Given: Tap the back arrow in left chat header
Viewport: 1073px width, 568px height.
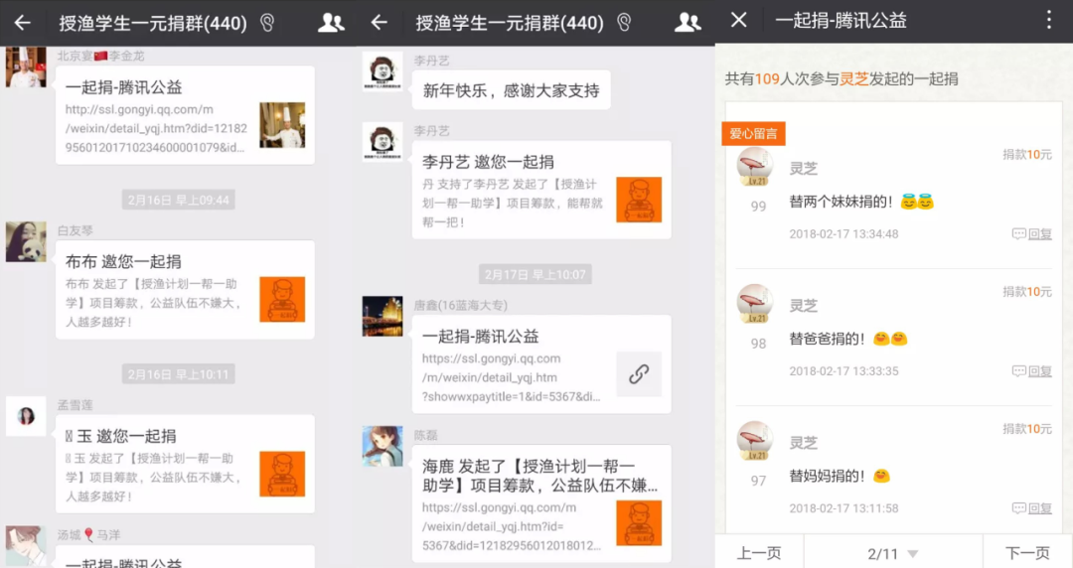Looking at the screenshot, I should tap(22, 23).
